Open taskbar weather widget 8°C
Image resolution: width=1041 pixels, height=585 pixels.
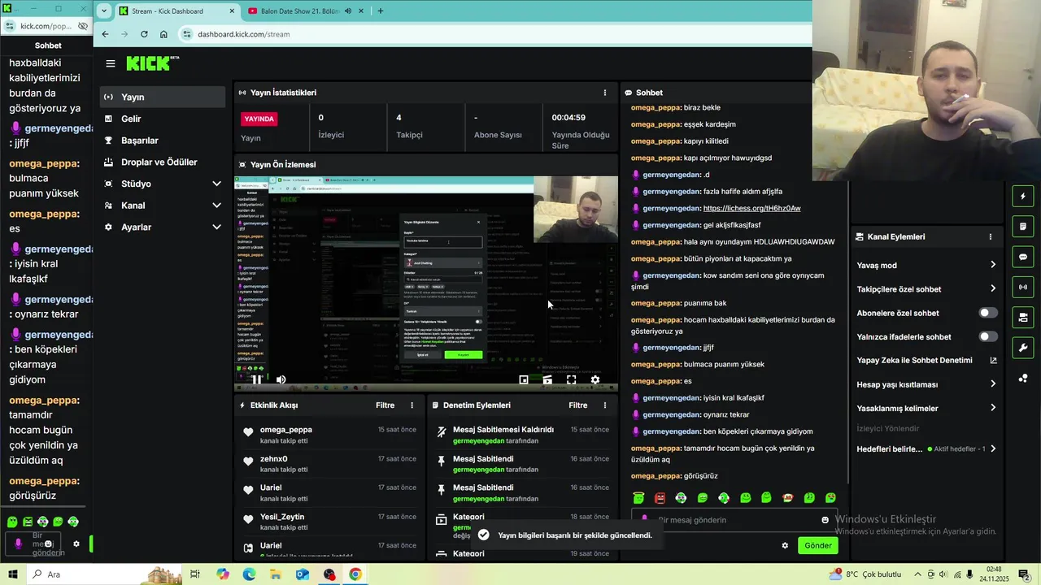[x=865, y=574]
